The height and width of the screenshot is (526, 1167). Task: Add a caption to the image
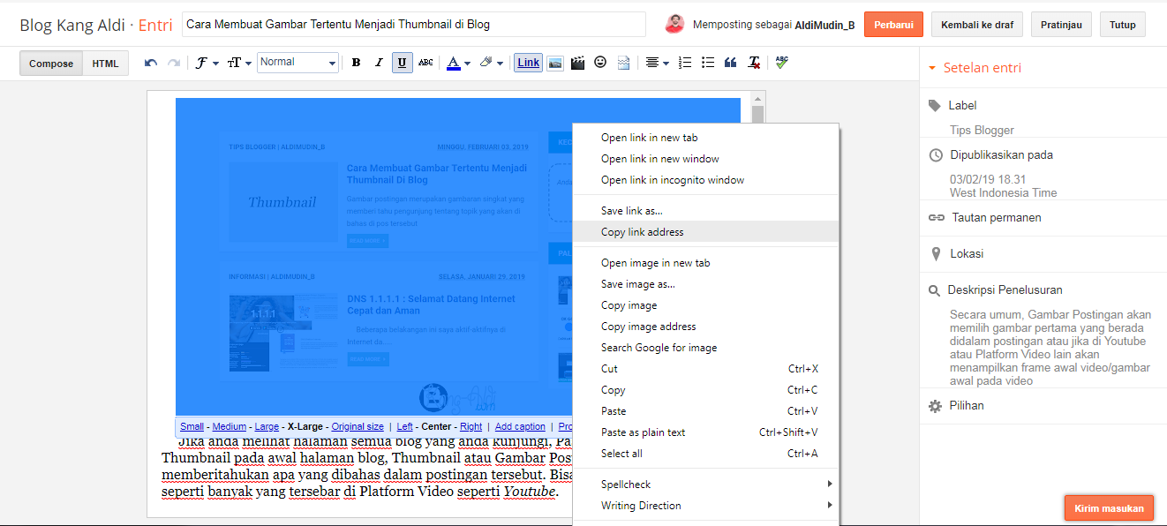[519, 425]
